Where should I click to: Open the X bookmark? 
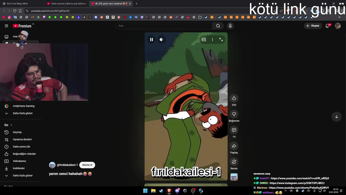pyautogui.click(x=90, y=17)
